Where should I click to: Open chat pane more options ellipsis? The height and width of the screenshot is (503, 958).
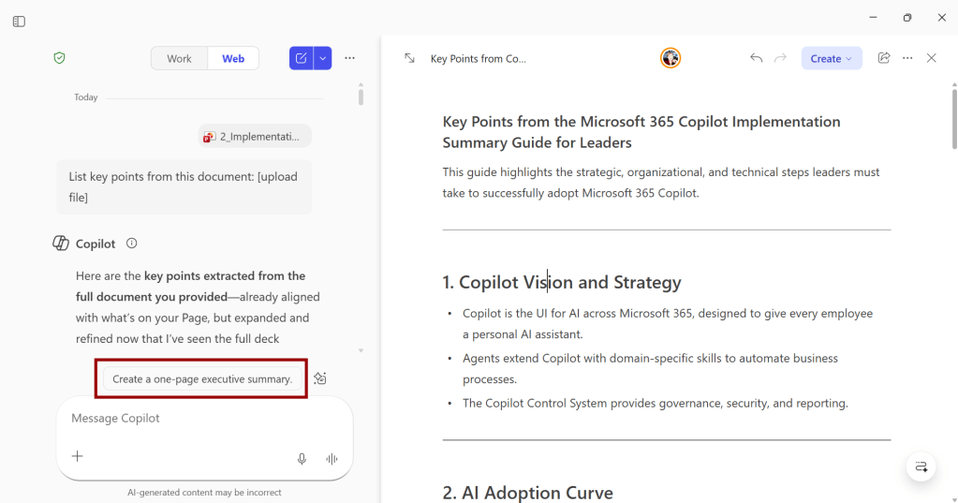349,58
